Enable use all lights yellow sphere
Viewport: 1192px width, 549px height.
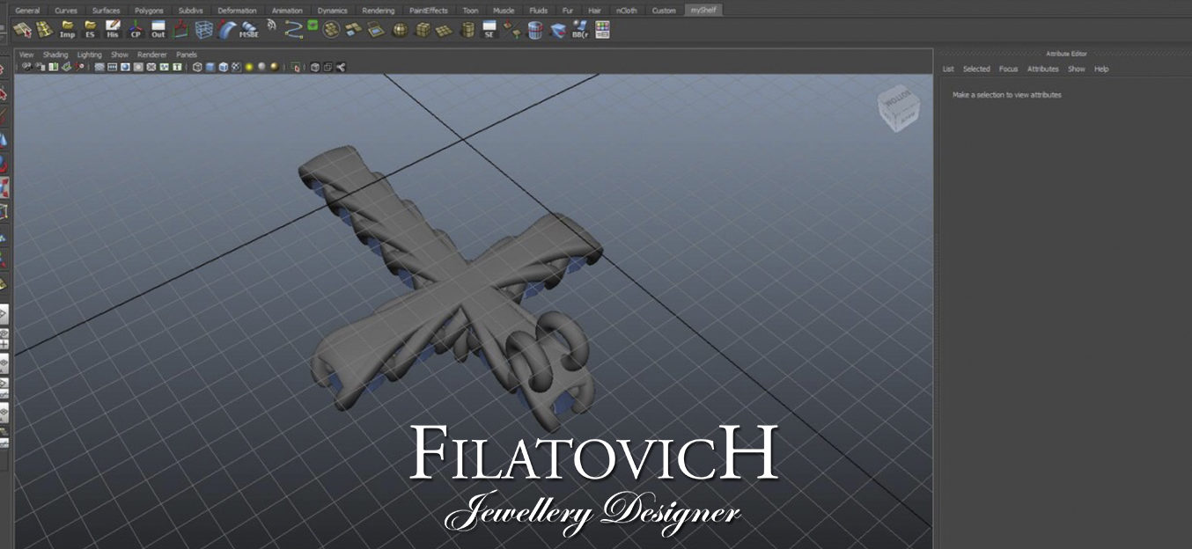(x=249, y=67)
